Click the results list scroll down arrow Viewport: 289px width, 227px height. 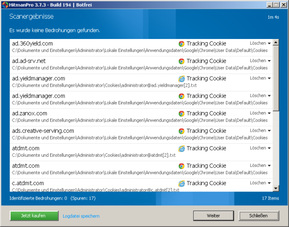[276, 188]
